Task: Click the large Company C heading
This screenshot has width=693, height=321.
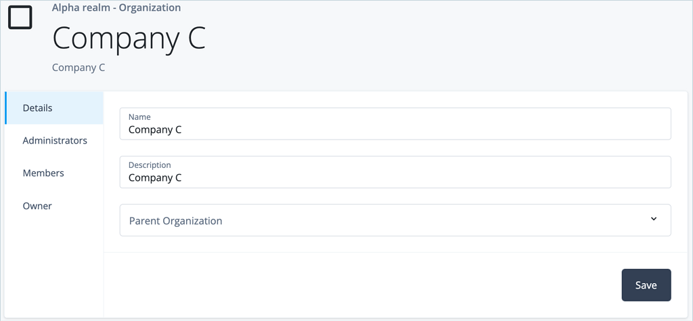Action: [129, 39]
